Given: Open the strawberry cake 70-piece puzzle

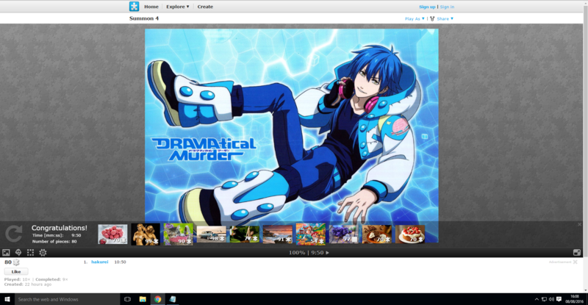Looking at the screenshot, I should point(410,234).
